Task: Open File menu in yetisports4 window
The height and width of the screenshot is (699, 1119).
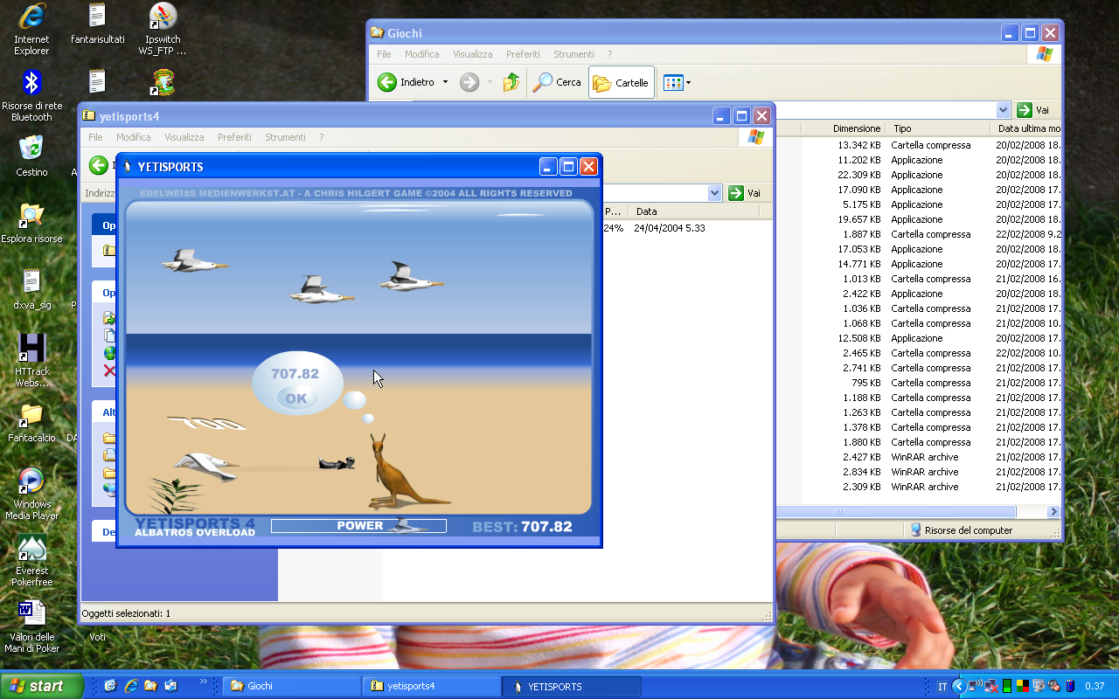Action: click(x=95, y=137)
